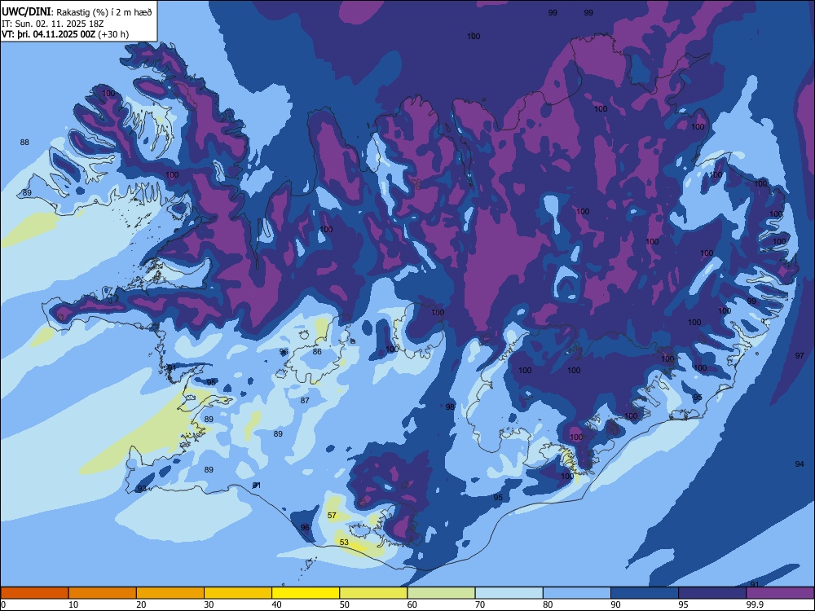Click the humidity value 97 over the sea

coord(800,355)
